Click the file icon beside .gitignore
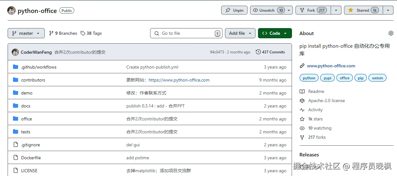This screenshot has width=397, height=176. pos(16,144)
